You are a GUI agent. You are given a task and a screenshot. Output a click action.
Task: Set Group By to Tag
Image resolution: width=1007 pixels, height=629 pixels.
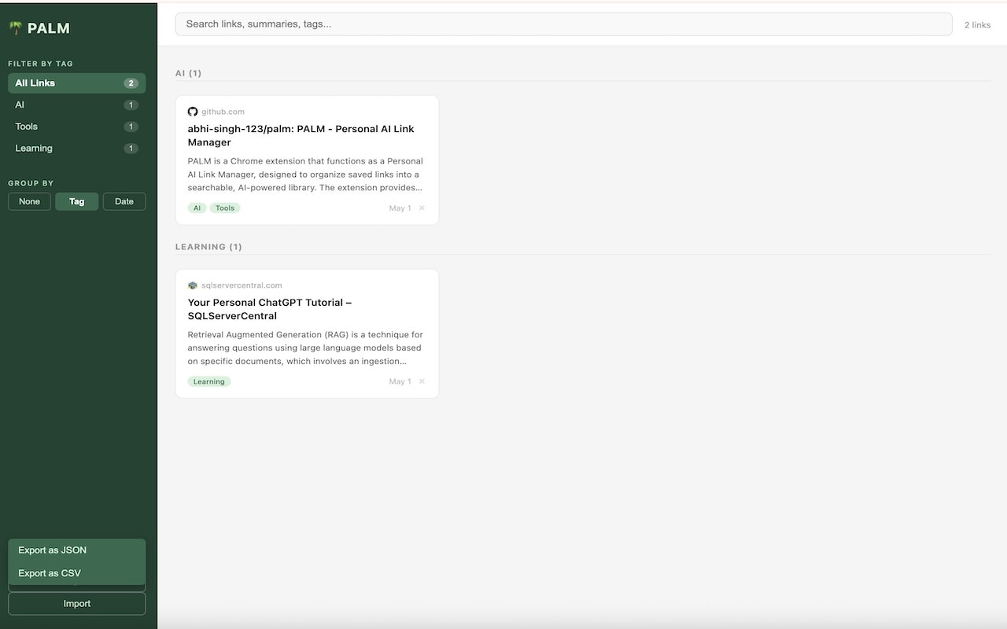pyautogui.click(x=76, y=201)
